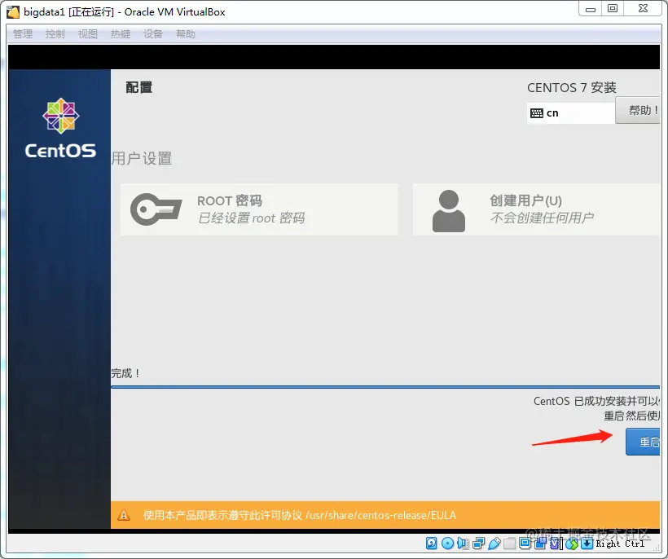Open the 设备 menu

153,33
